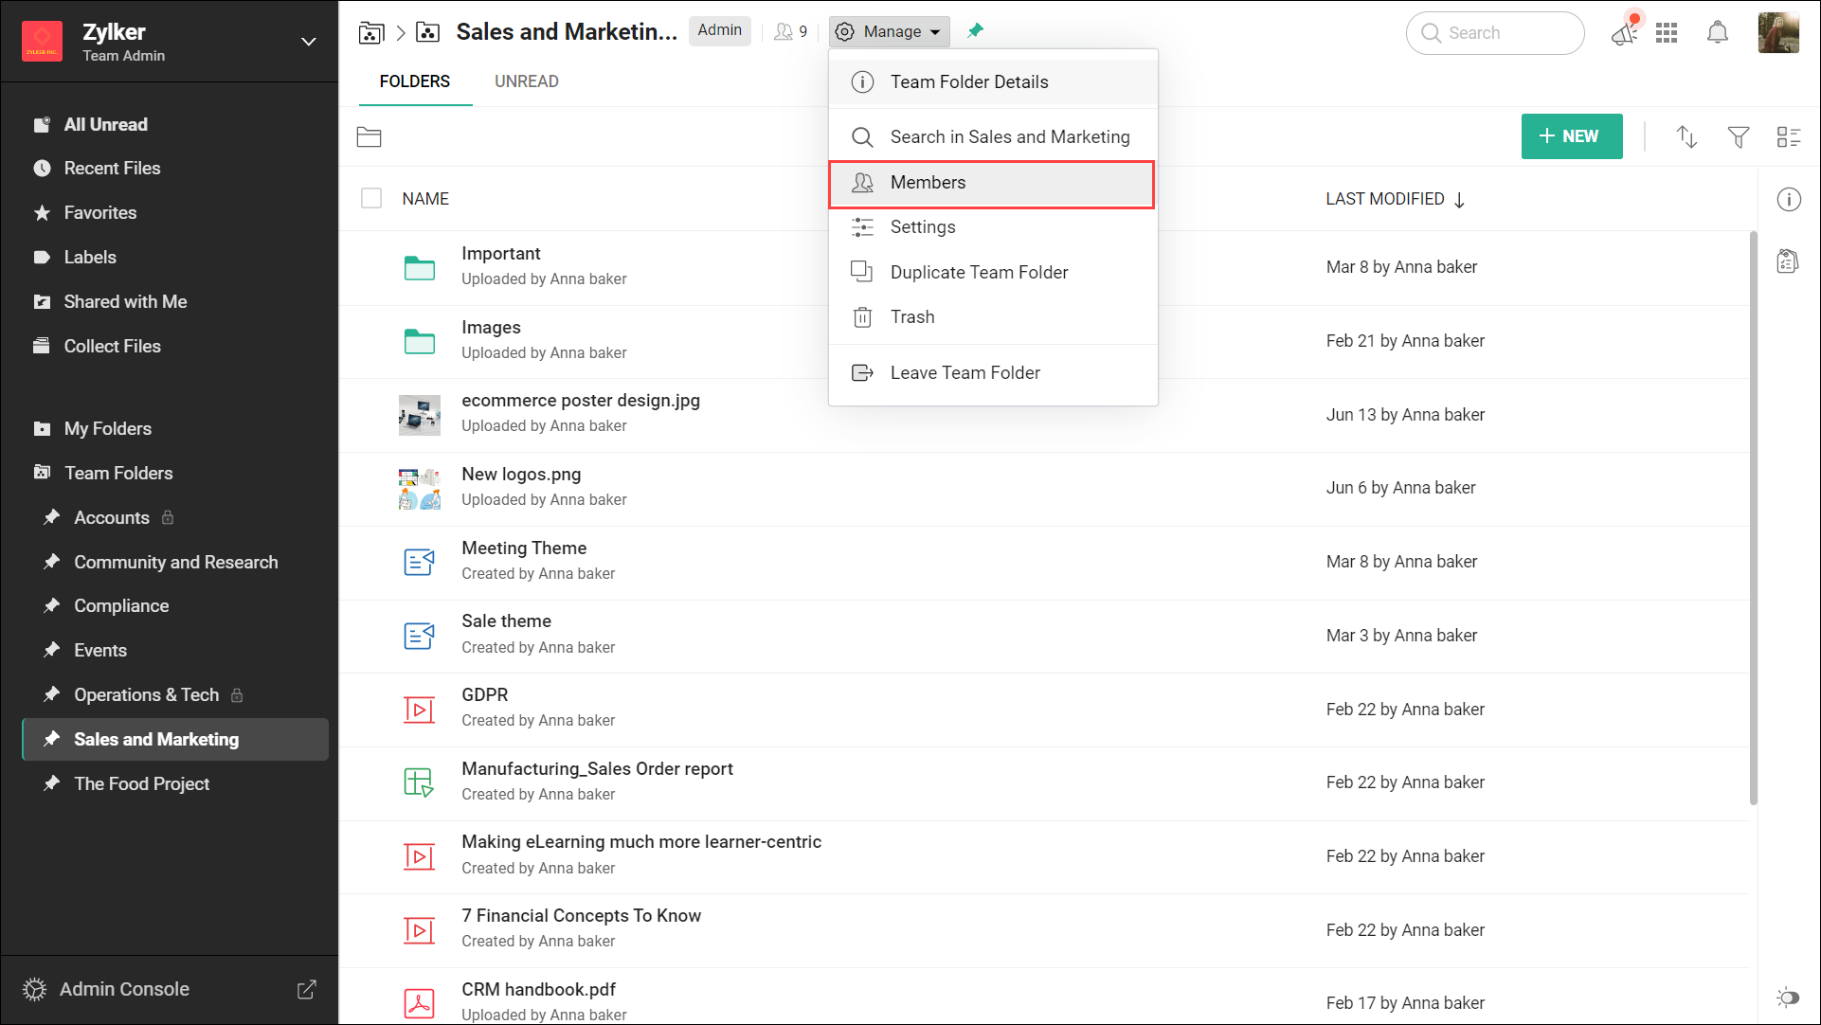Switch list view layout icon
1821x1025 pixels.
(x=1788, y=137)
